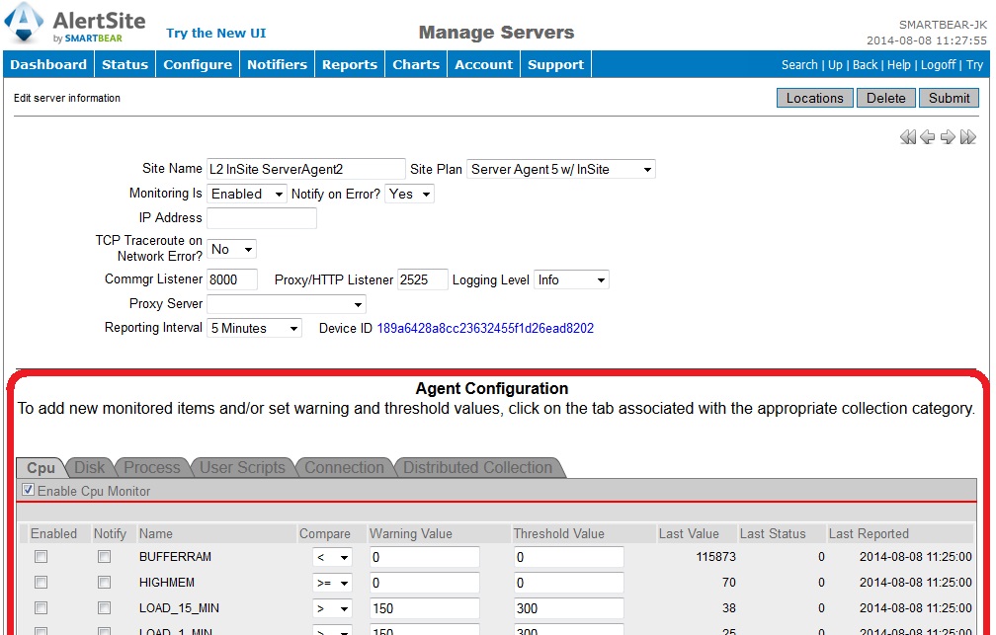Click the Search link
The height and width of the screenshot is (635, 996).
799,65
